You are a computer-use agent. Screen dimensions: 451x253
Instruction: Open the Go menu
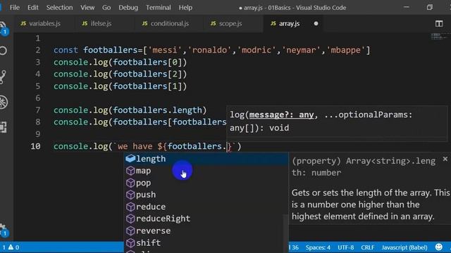coord(106,8)
